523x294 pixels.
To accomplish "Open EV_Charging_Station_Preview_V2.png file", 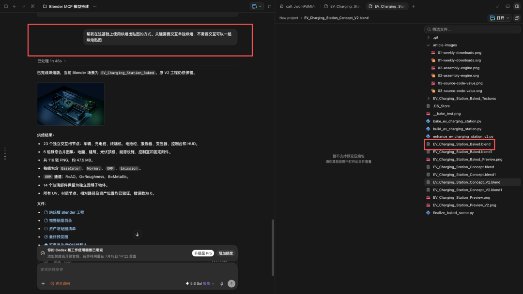I will (464, 205).
